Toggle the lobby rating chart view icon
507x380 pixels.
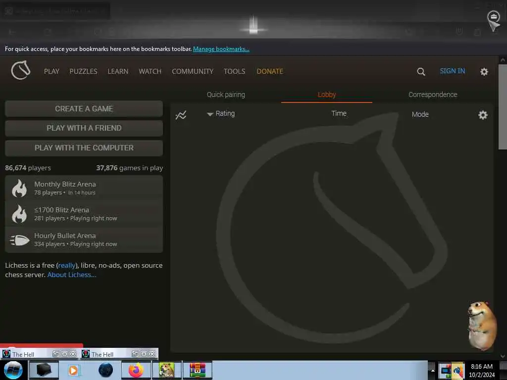click(181, 115)
